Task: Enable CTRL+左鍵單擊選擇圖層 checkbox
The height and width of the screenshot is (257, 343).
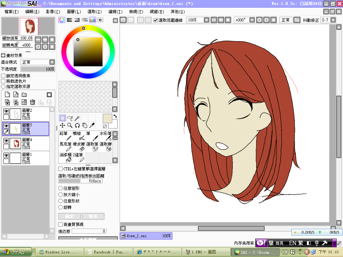Action: click(x=61, y=169)
